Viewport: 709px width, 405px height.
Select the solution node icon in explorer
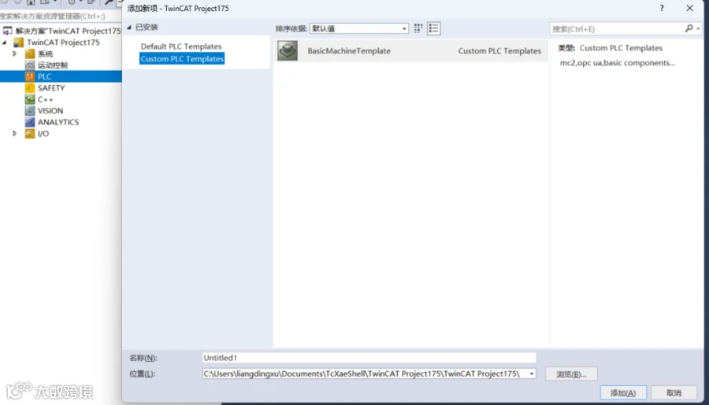point(8,31)
